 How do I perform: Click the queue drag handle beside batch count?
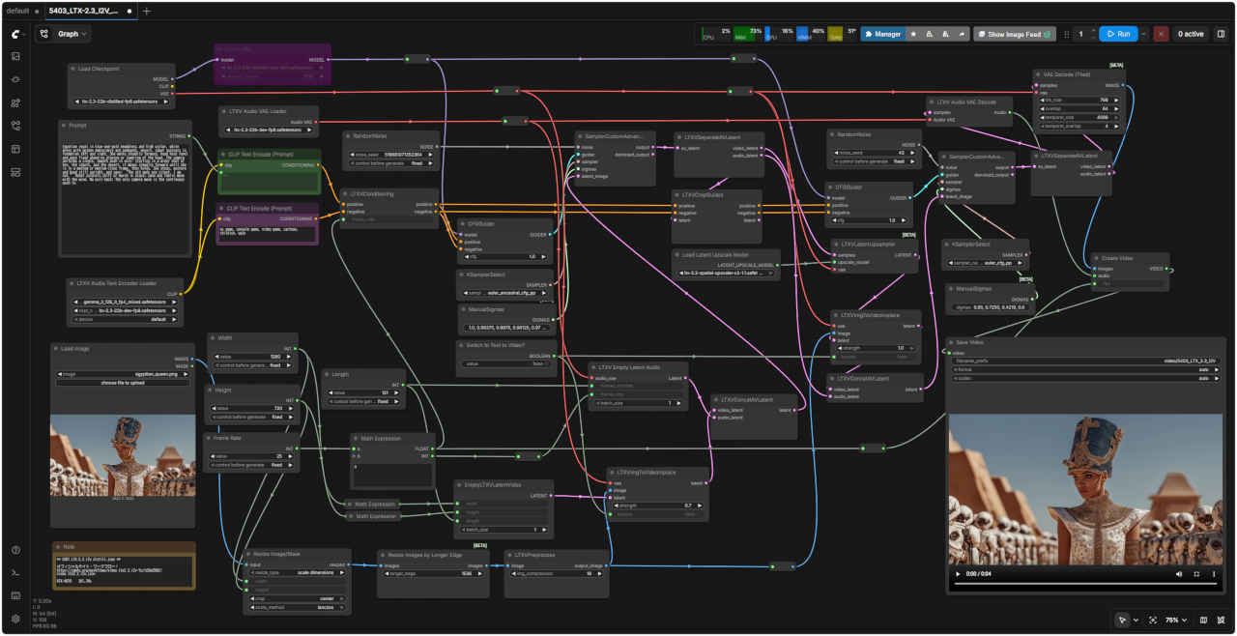[x=1067, y=34]
